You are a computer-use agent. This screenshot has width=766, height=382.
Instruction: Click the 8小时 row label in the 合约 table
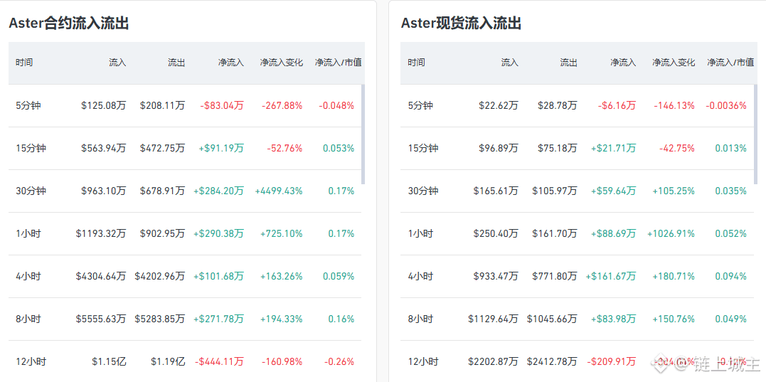[28, 319]
